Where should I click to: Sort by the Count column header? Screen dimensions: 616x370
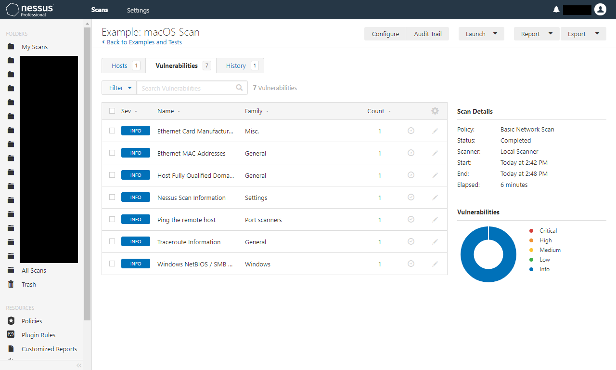[x=379, y=111]
